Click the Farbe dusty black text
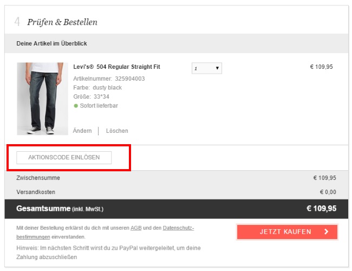352x271 pixels. [x=97, y=88]
